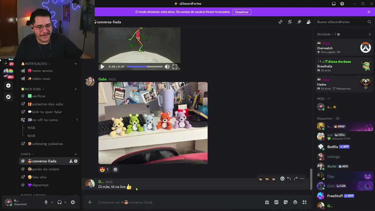Open more options for the hovered message

(302, 178)
